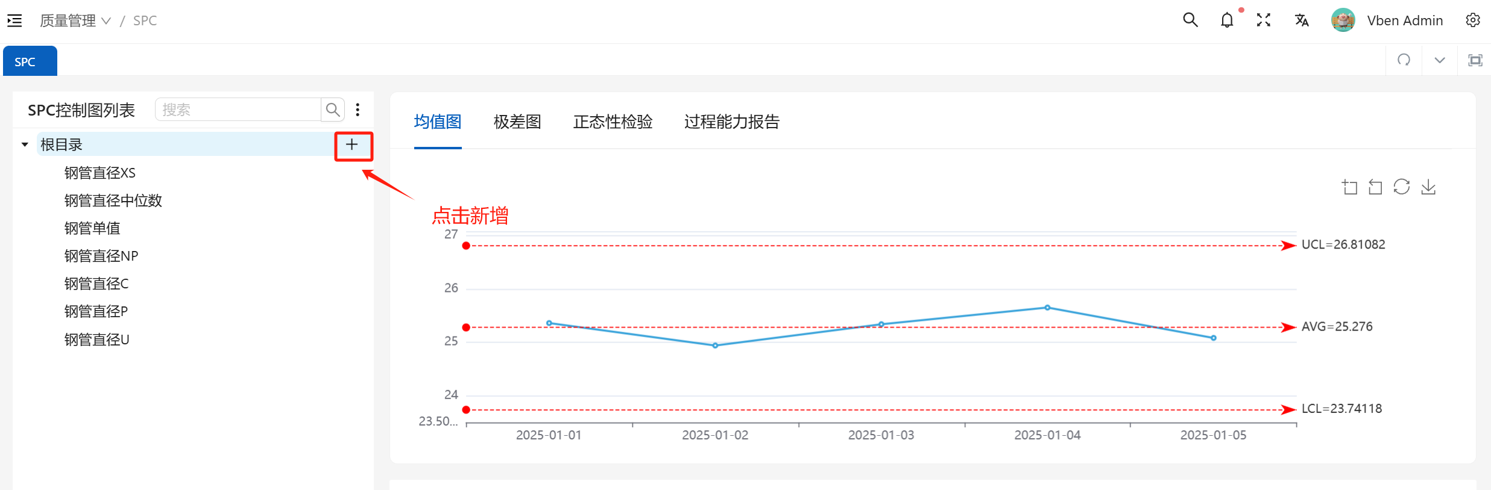
Task: Open the 过程能力报告 tab
Action: coord(731,122)
